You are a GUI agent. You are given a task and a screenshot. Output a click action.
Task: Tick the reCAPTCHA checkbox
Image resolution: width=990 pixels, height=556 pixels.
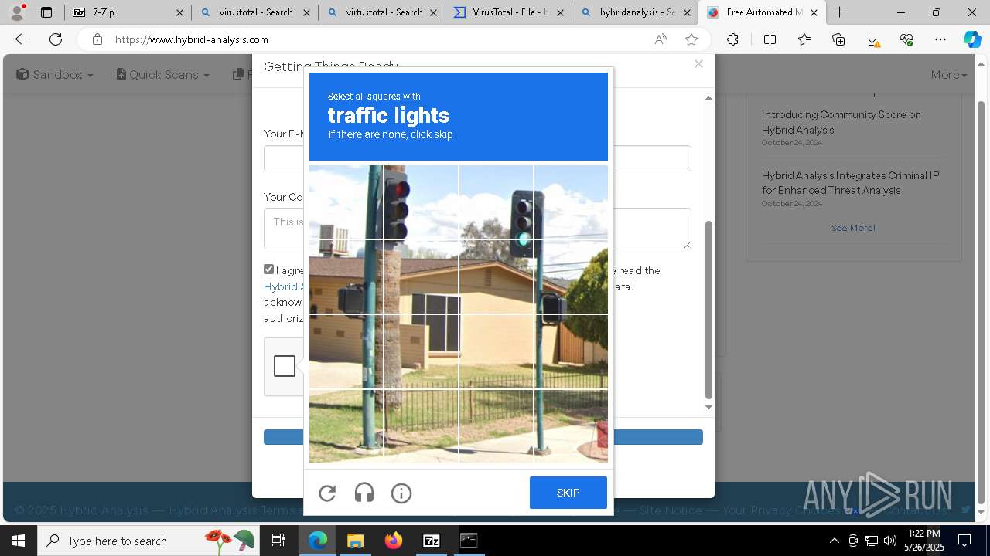[x=284, y=366]
